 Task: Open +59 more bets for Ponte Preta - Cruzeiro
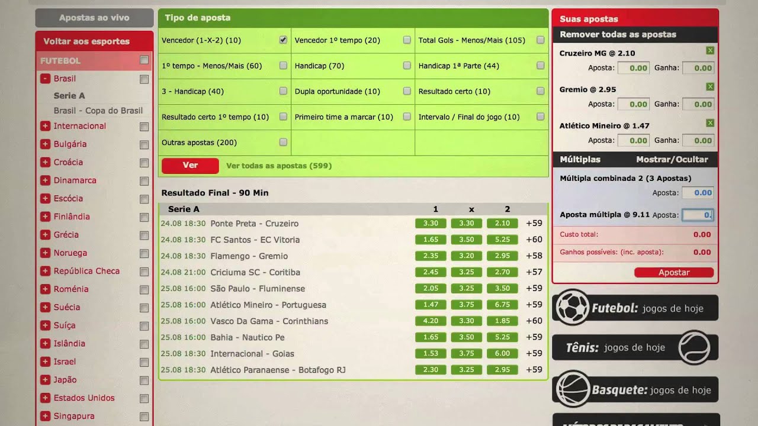(x=534, y=224)
